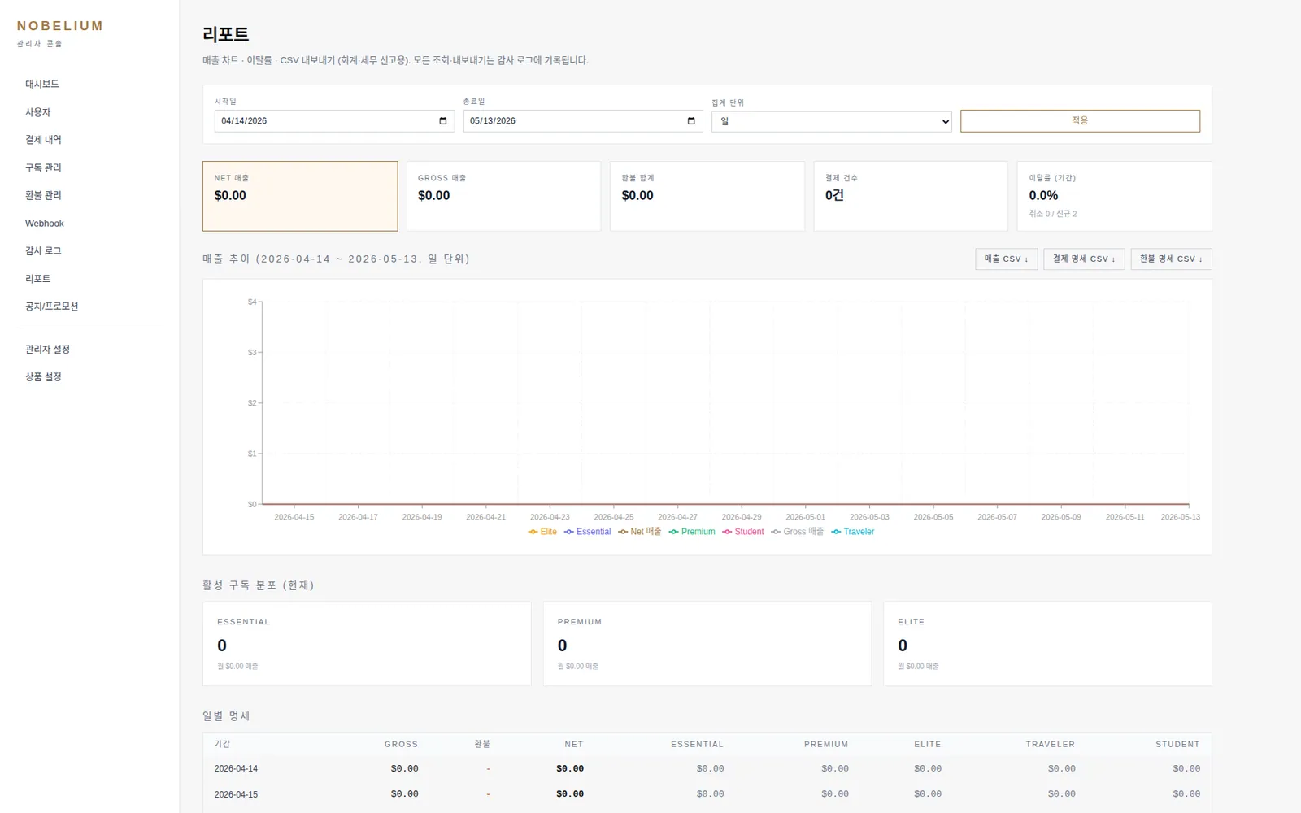
Task: Click the 2026-04-15 row date
Action: click(x=236, y=795)
